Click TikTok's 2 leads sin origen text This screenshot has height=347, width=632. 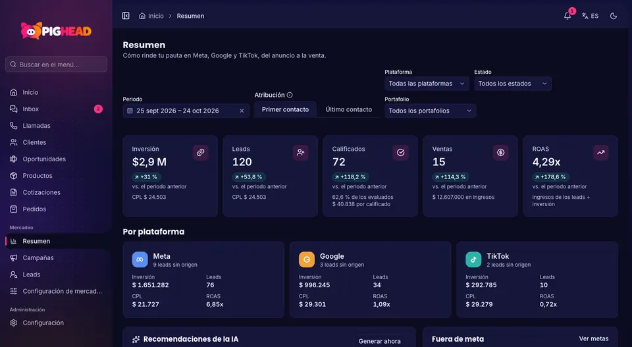point(509,265)
